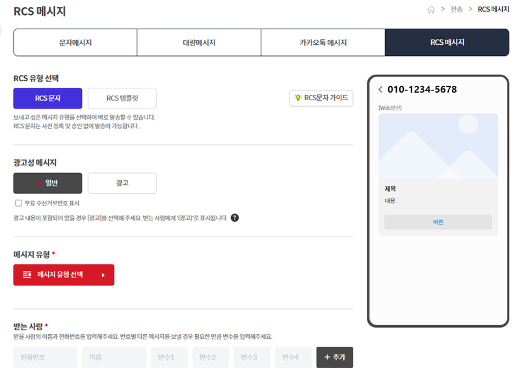Select the 일반 message option
The image size is (517, 370).
pyautogui.click(x=47, y=183)
